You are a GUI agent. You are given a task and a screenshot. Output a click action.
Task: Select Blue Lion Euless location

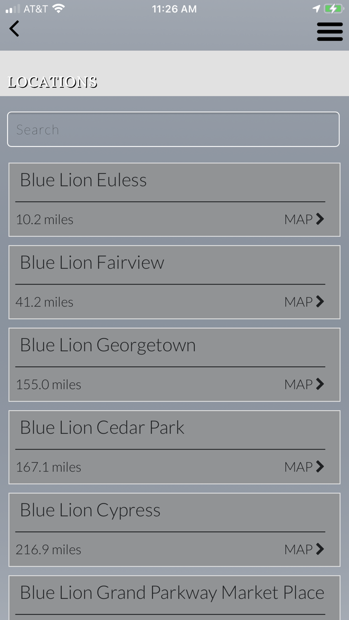(x=83, y=180)
